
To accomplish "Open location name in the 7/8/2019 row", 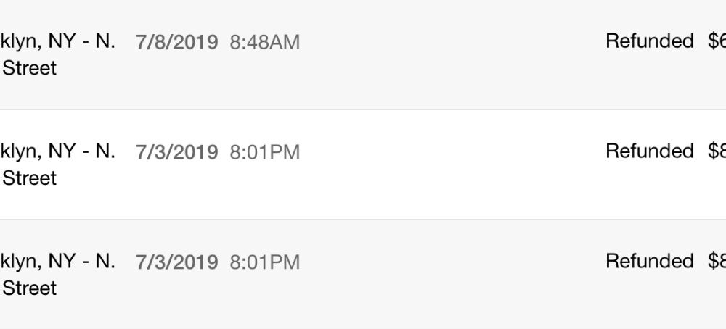I will (x=58, y=54).
